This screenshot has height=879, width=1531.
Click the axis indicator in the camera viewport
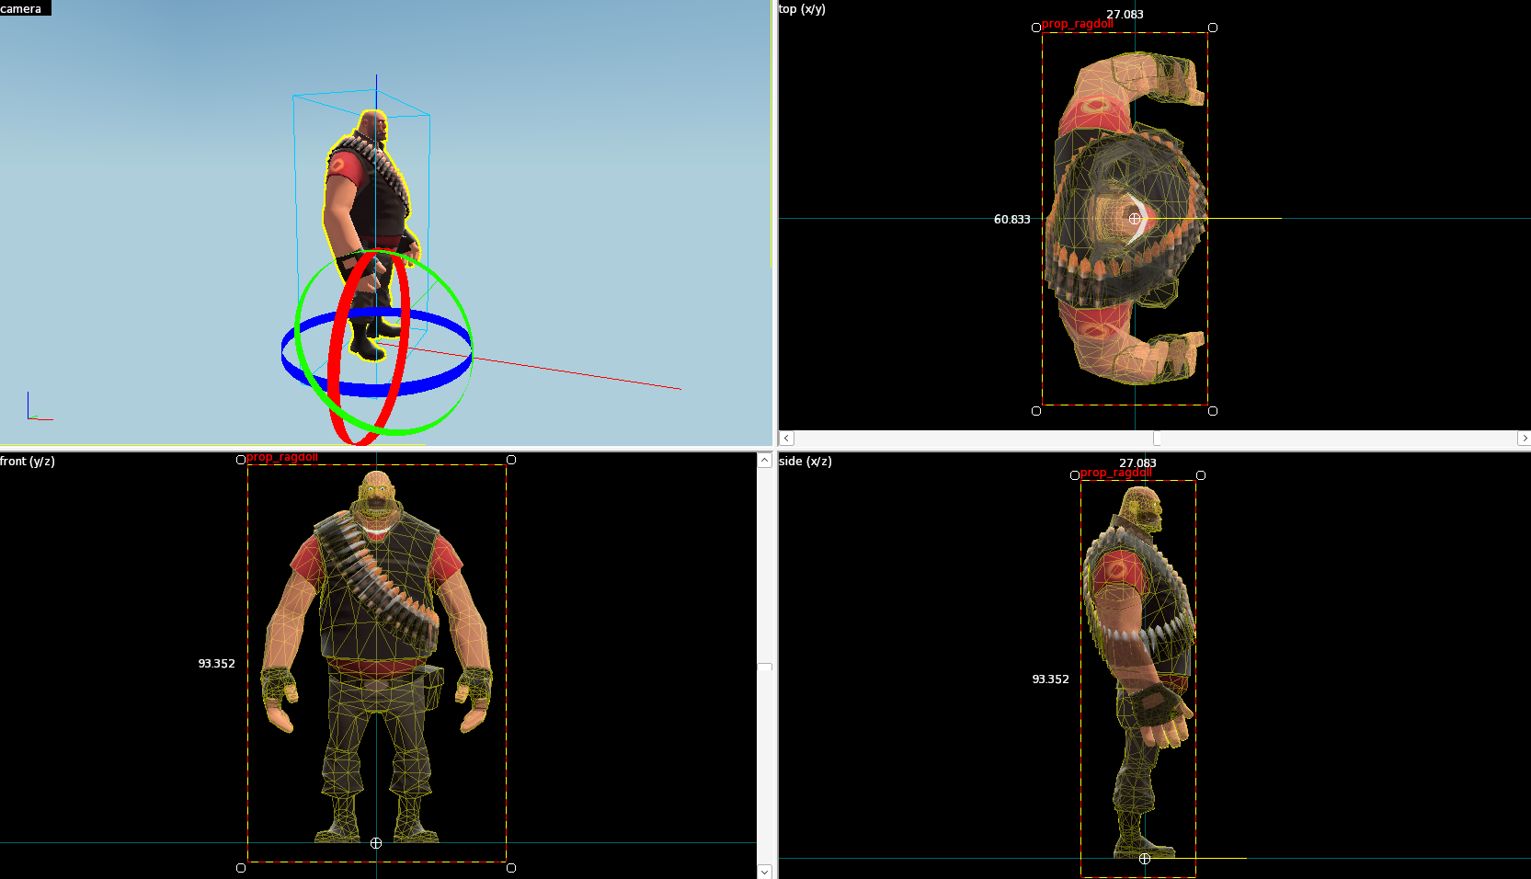coord(40,406)
